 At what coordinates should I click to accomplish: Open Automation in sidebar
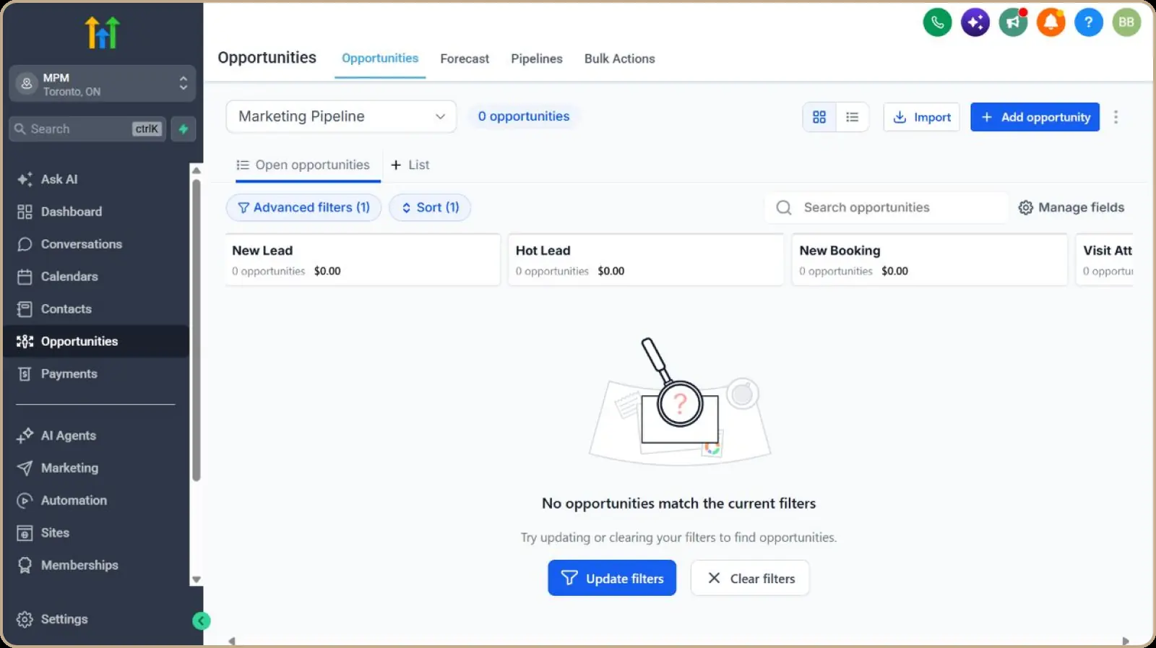pyautogui.click(x=96, y=501)
